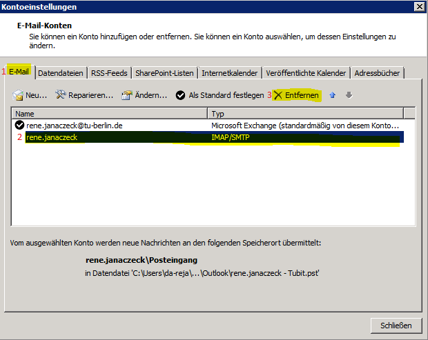The width and height of the screenshot is (428, 340).
Task: Click the Schließen button
Action: pos(396,325)
